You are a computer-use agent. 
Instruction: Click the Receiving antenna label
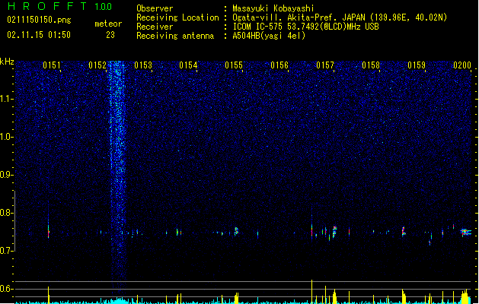(175, 36)
